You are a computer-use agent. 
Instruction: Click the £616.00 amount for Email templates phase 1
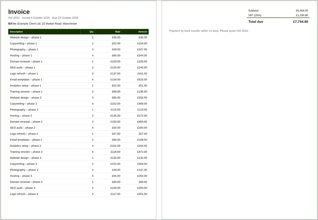[142, 80]
